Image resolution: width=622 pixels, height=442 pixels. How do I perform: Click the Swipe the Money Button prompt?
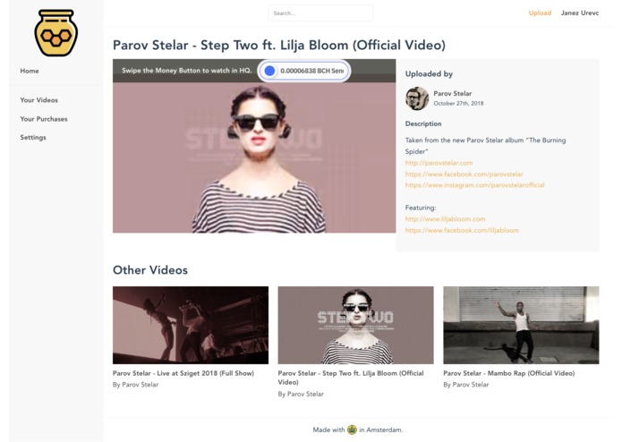point(186,71)
